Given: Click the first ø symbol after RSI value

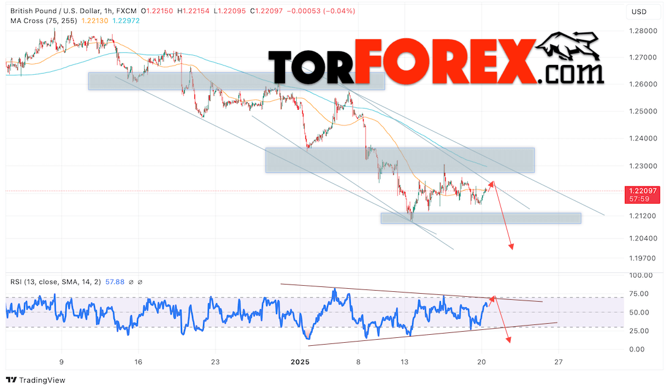Looking at the screenshot, I should tap(131, 282).
